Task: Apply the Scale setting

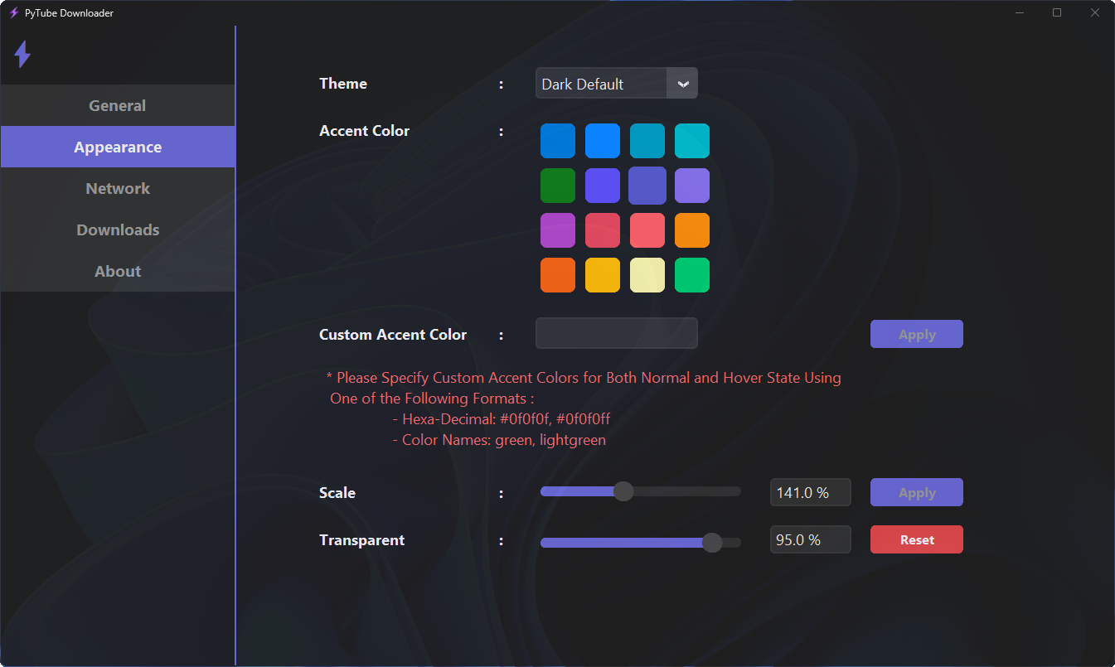Action: coord(917,492)
